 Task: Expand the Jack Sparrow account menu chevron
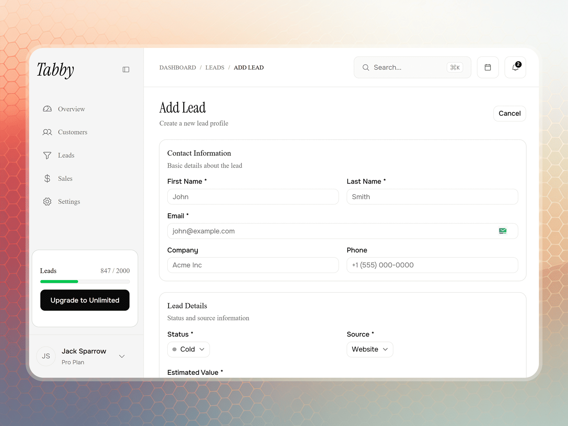pyautogui.click(x=122, y=356)
